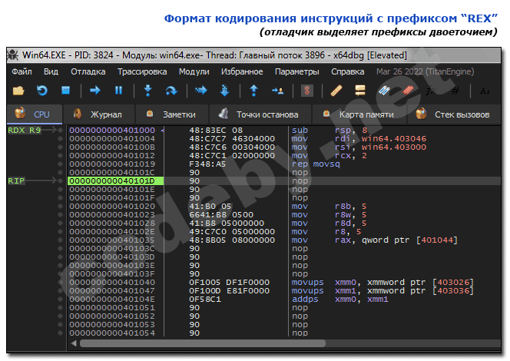The height and width of the screenshot is (361, 510).
Task: Click bytes 6641:B8 0500
Action: pos(221,214)
